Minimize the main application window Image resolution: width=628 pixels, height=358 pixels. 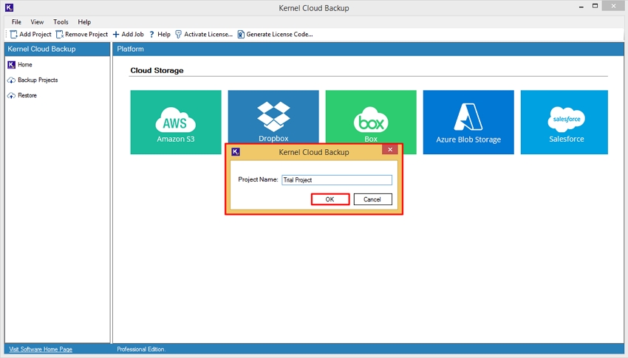pyautogui.click(x=581, y=7)
